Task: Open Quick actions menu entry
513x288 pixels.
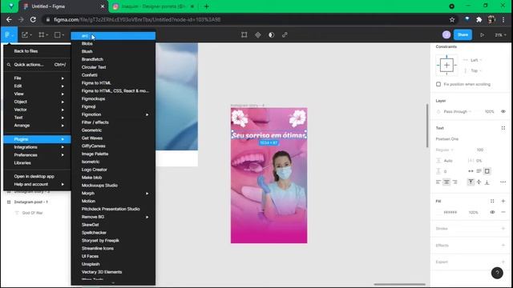Action: 37,65
